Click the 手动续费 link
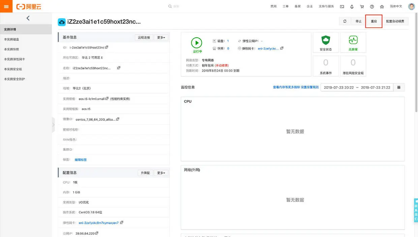 tap(222, 65)
